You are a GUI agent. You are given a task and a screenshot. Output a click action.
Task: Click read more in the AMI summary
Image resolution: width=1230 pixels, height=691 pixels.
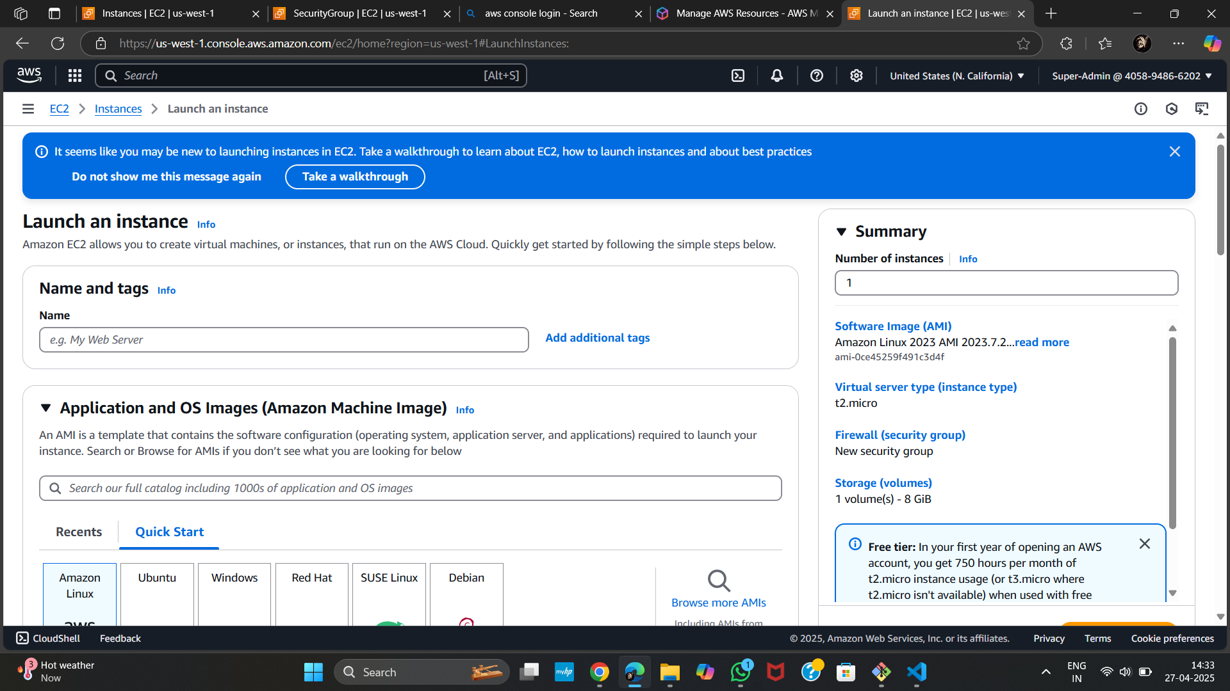pos(1042,342)
